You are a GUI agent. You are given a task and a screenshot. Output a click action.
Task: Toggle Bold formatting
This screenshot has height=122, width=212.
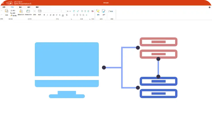coord(44,15)
